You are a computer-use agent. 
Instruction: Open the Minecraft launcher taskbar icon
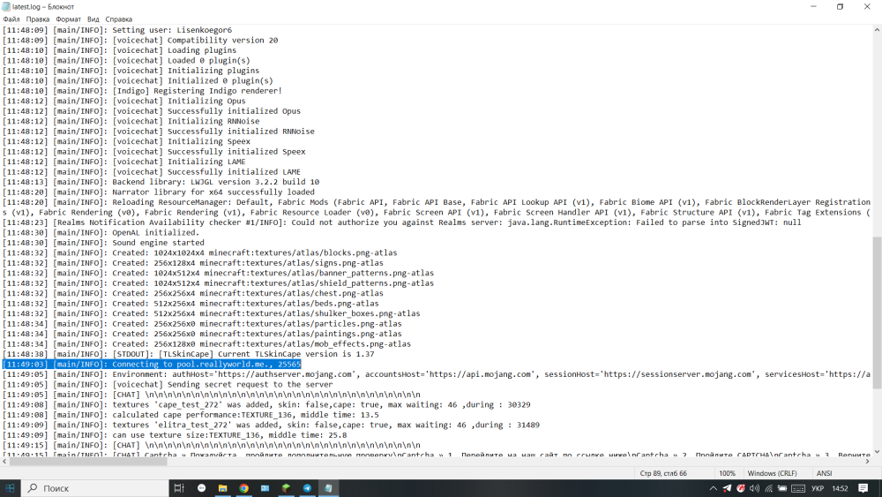(x=286, y=488)
